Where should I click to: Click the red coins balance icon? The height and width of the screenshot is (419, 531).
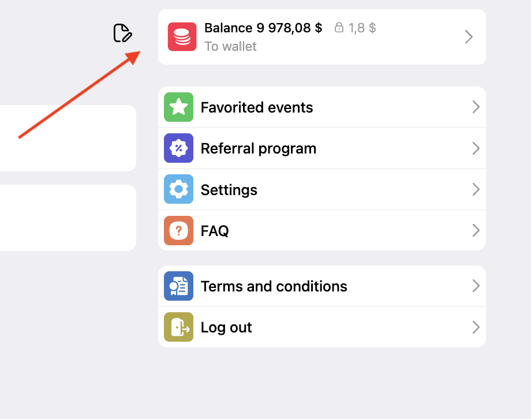pos(182,37)
